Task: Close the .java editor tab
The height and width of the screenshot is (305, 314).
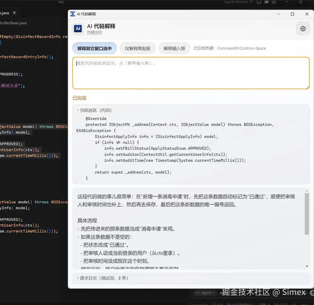Action: (15, 13)
